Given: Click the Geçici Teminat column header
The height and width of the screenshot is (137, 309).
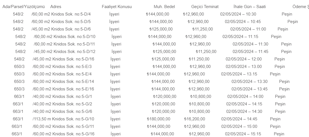Looking at the screenshot, I should pyautogui.click(x=205, y=7).
